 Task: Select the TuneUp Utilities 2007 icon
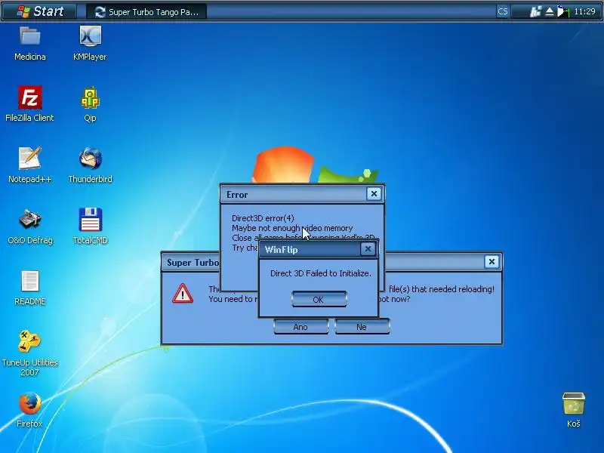pos(29,341)
